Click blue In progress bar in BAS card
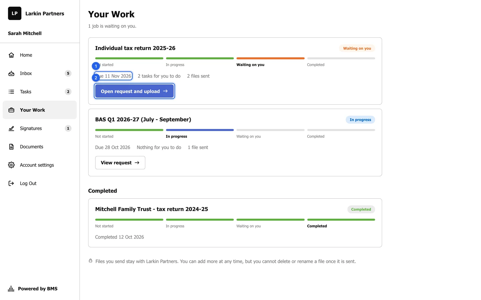Viewport: 481px width, 300px height. [200, 130]
